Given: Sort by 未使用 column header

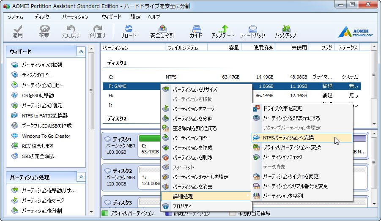Looking at the screenshot, I should pyautogui.click(x=292, y=48).
